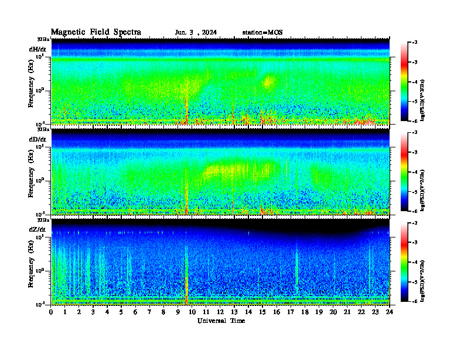Click hour tick label "17" on time axis
The image size is (464, 358).
(x=291, y=312)
